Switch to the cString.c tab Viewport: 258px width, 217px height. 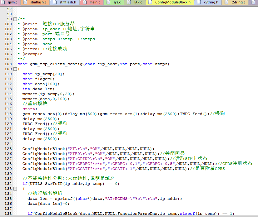[238, 2]
